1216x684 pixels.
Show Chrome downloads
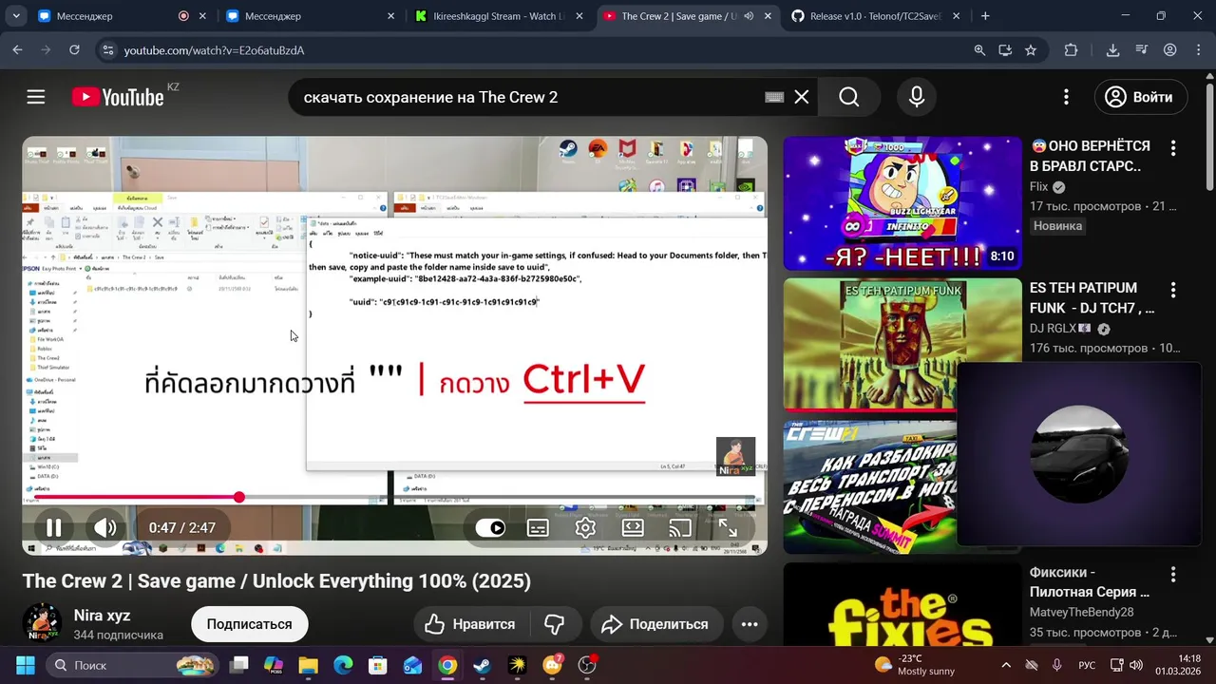click(1113, 50)
